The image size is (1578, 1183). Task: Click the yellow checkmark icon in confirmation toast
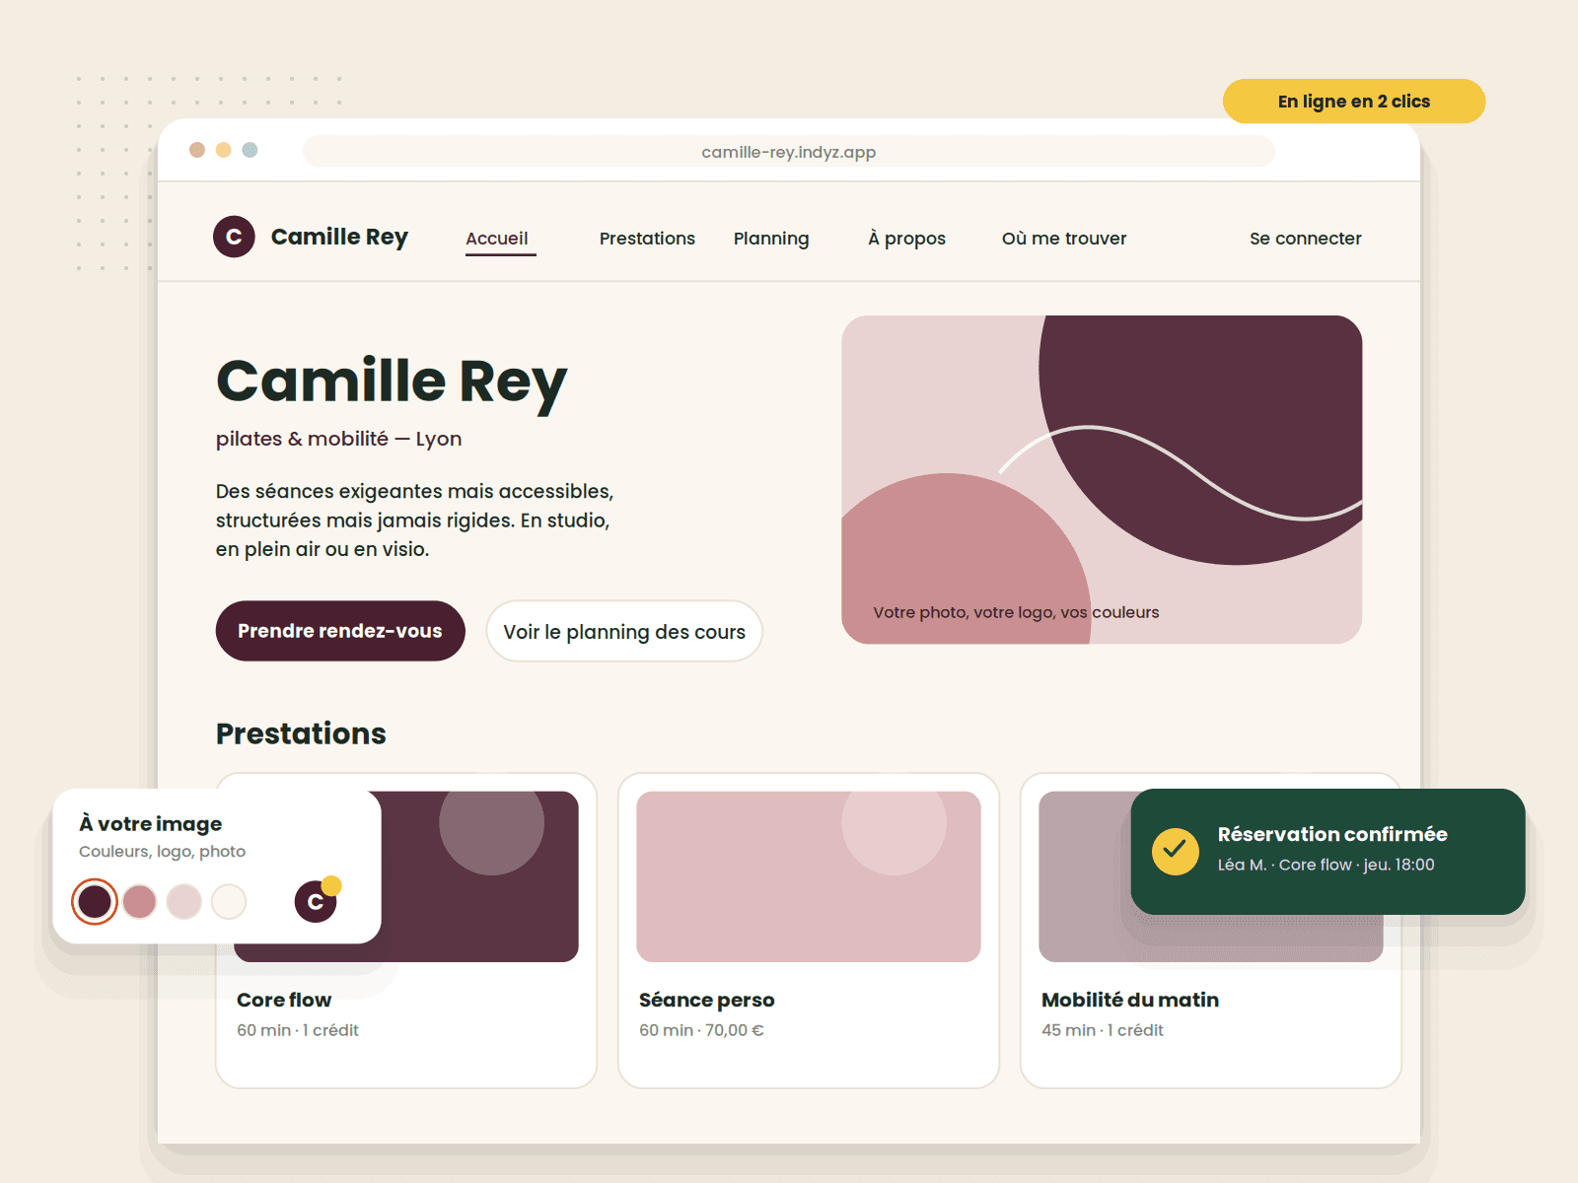tap(1175, 851)
